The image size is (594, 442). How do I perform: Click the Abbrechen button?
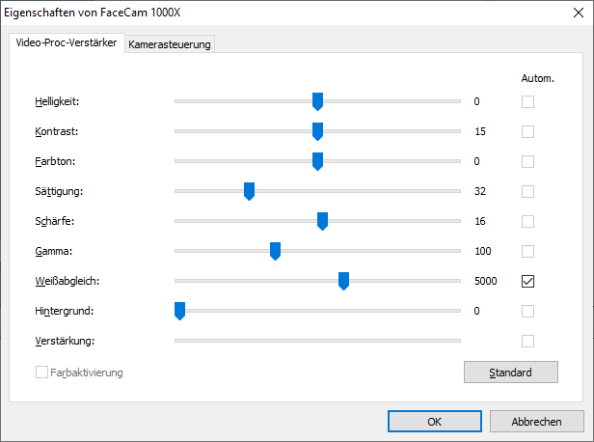(x=537, y=422)
